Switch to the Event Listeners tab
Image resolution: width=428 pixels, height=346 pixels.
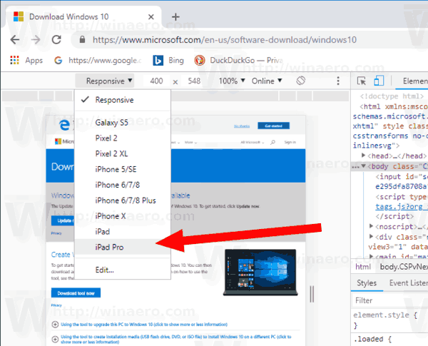click(409, 283)
